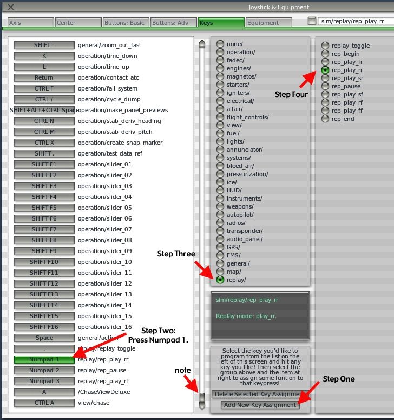Select the rep_play_fr command

[325, 62]
